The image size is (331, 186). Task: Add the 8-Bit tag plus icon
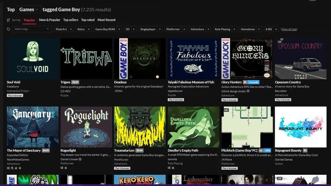[276, 29]
